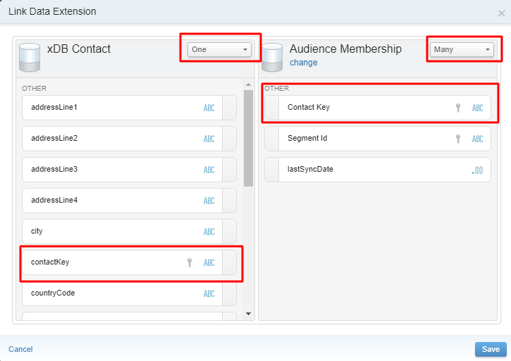Viewport: 511px width, 361px height.
Task: Select the Segment Id field text
Action: (x=307, y=138)
